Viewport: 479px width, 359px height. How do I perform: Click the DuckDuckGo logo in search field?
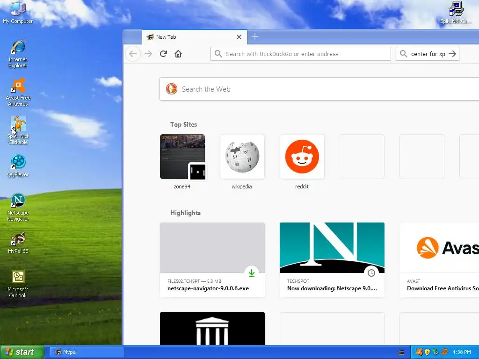171,89
